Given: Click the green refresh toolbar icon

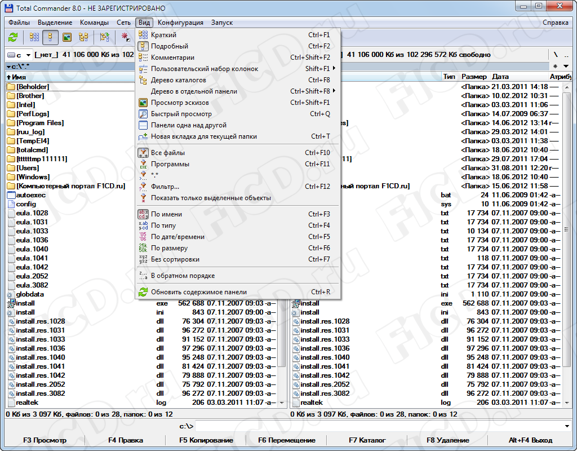Looking at the screenshot, I should pos(14,37).
